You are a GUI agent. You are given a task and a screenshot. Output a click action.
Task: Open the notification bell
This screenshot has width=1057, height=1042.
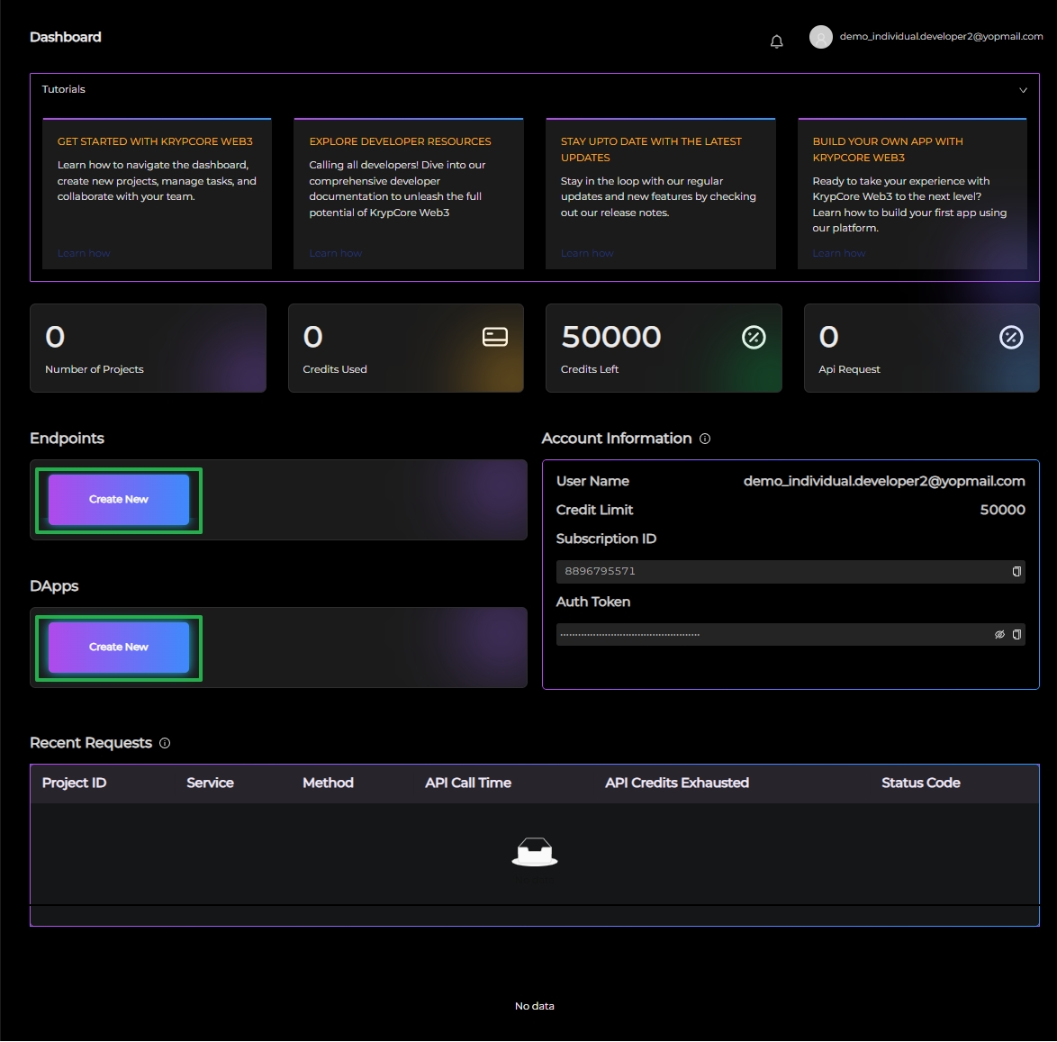(x=776, y=41)
